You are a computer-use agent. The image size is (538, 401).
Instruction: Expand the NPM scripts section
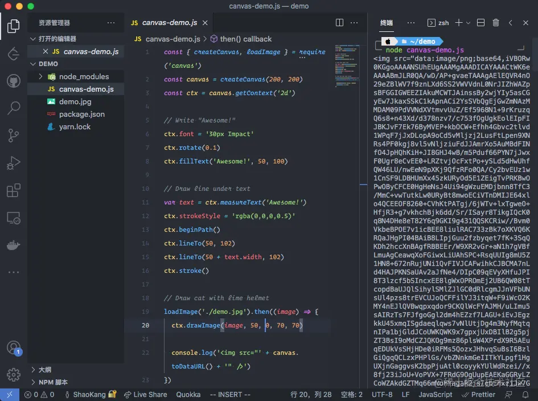click(x=33, y=382)
